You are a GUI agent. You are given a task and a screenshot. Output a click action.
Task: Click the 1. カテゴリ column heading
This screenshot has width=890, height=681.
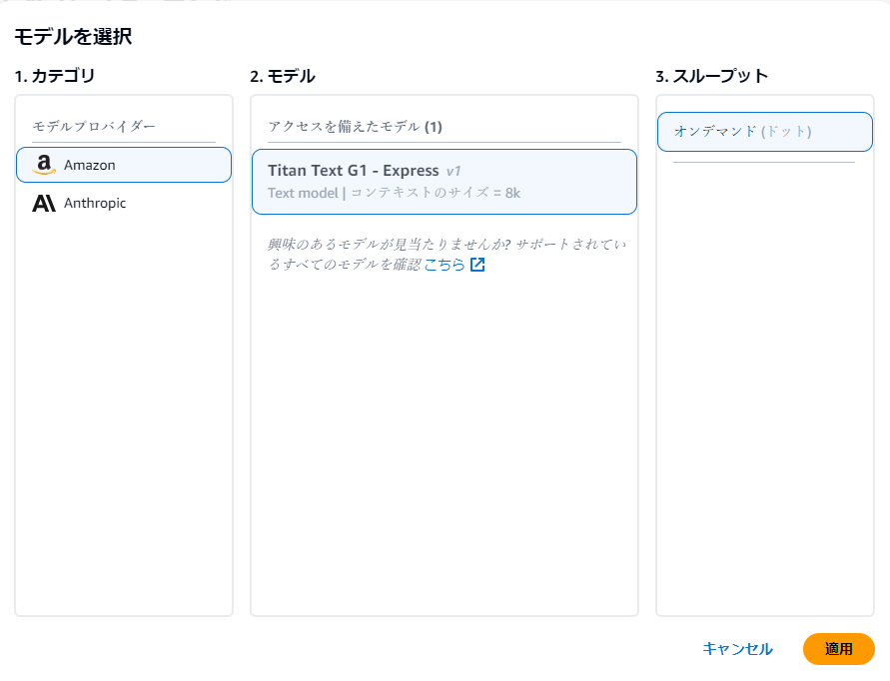tap(55, 76)
